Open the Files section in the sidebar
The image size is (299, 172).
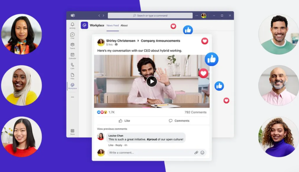[x=72, y=76]
